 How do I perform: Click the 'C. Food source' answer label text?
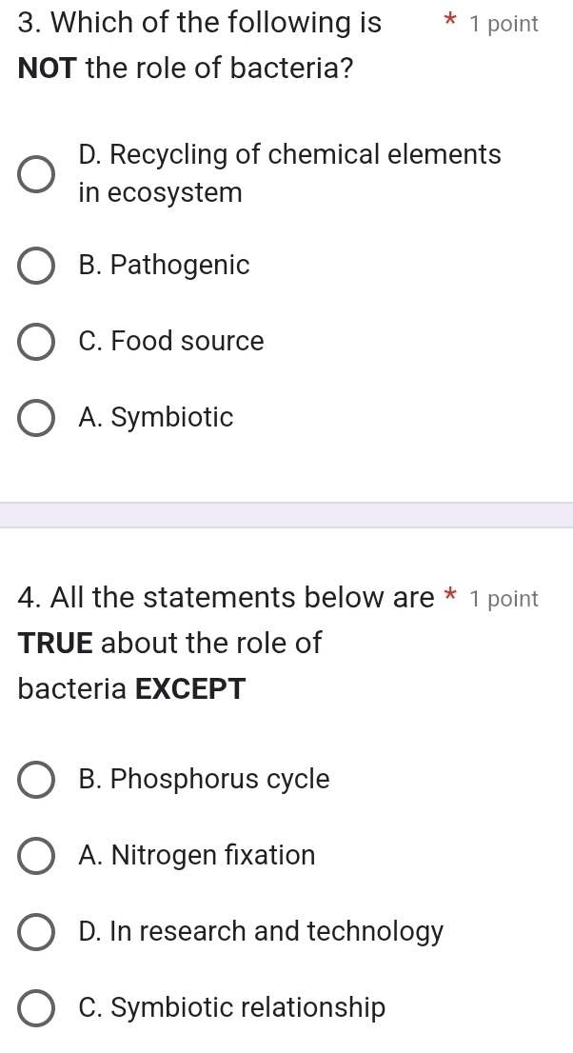[x=171, y=341]
